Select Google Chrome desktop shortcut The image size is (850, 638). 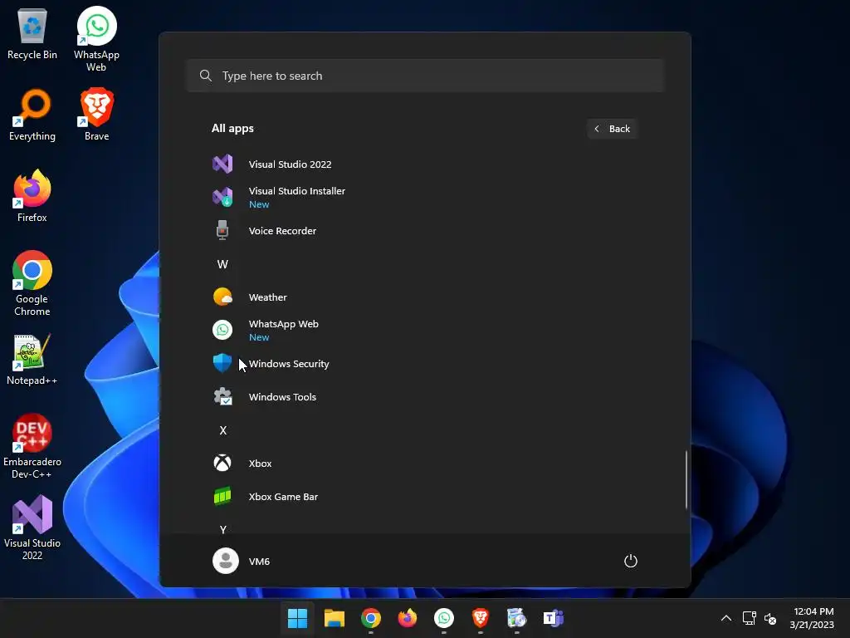coord(32,284)
